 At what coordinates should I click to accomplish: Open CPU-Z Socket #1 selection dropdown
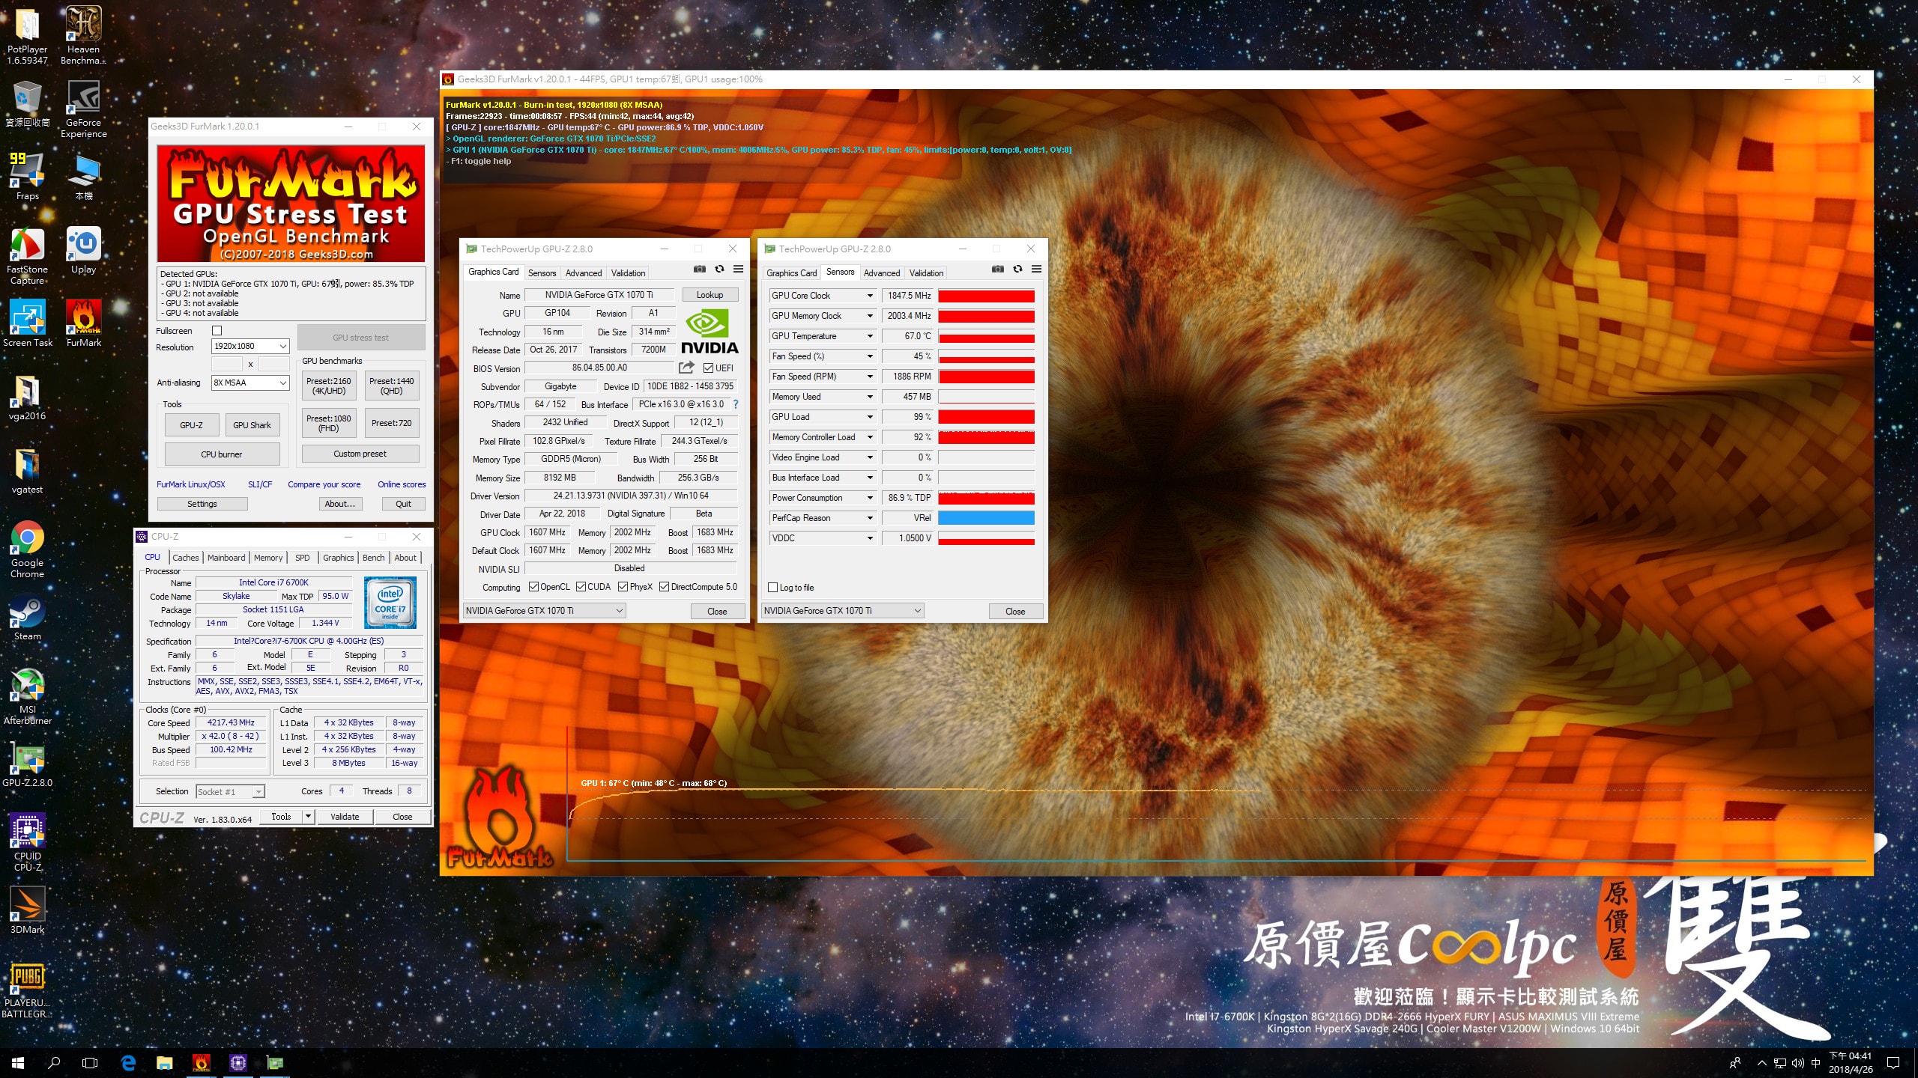coord(230,792)
